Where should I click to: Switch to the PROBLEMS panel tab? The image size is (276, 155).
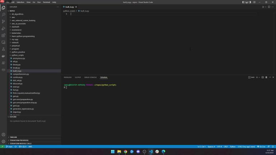tap(68, 77)
